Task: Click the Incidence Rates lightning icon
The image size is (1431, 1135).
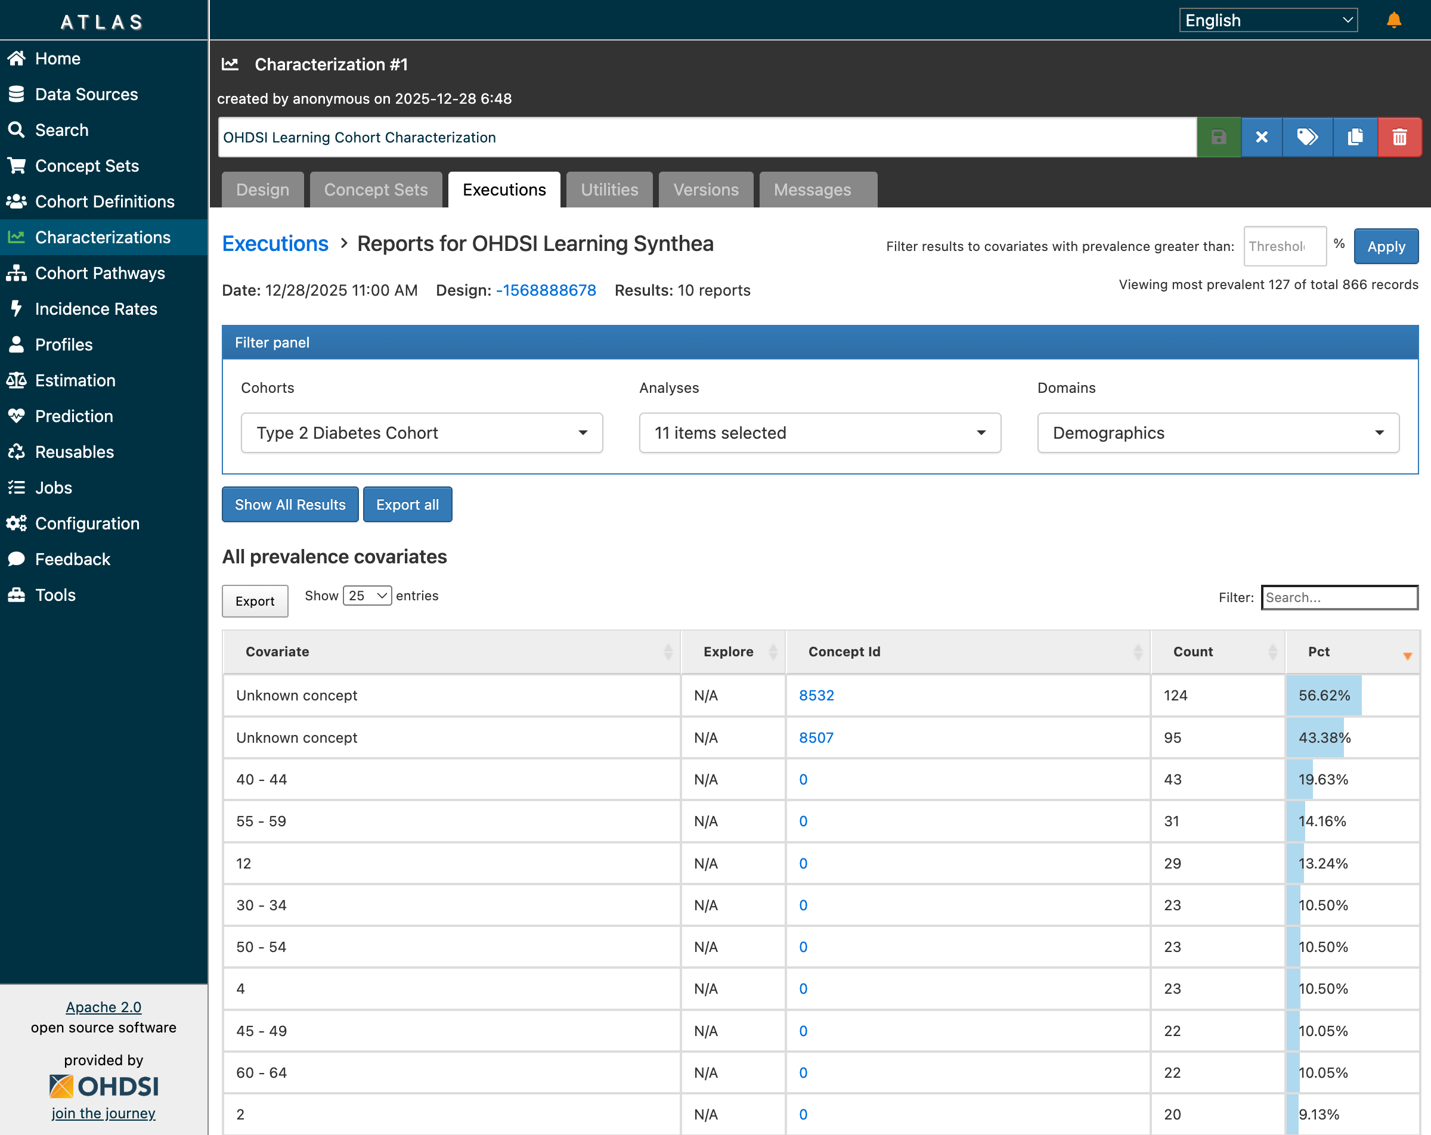Action: click(17, 309)
